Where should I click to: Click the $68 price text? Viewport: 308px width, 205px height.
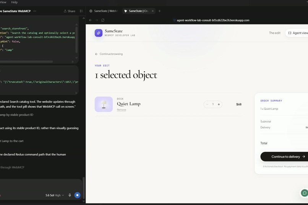click(239, 104)
